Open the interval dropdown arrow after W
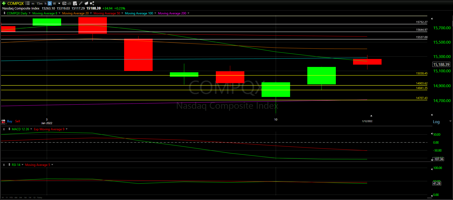This screenshot has height=200, width=453. (59, 4)
